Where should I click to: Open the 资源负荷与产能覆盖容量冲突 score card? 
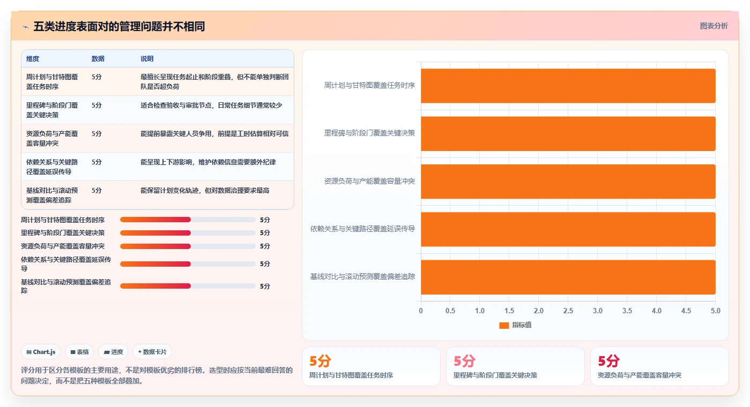[x=659, y=366]
